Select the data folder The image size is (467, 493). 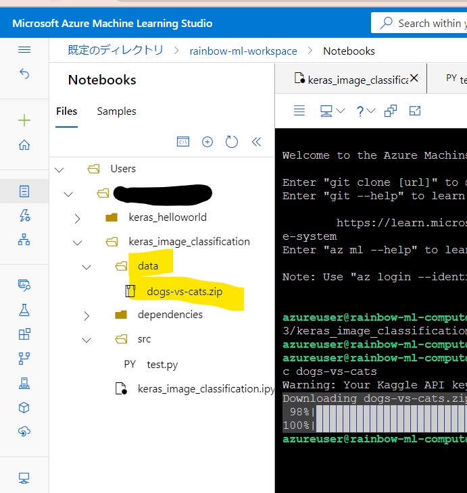[148, 266]
